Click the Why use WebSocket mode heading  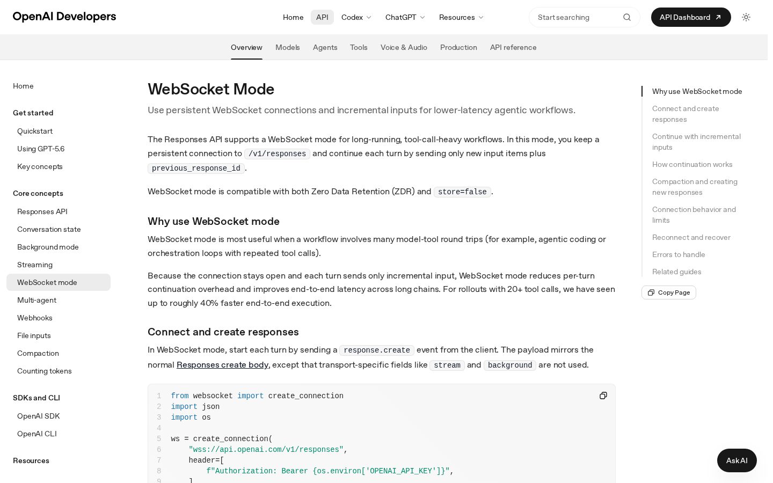pos(214,221)
